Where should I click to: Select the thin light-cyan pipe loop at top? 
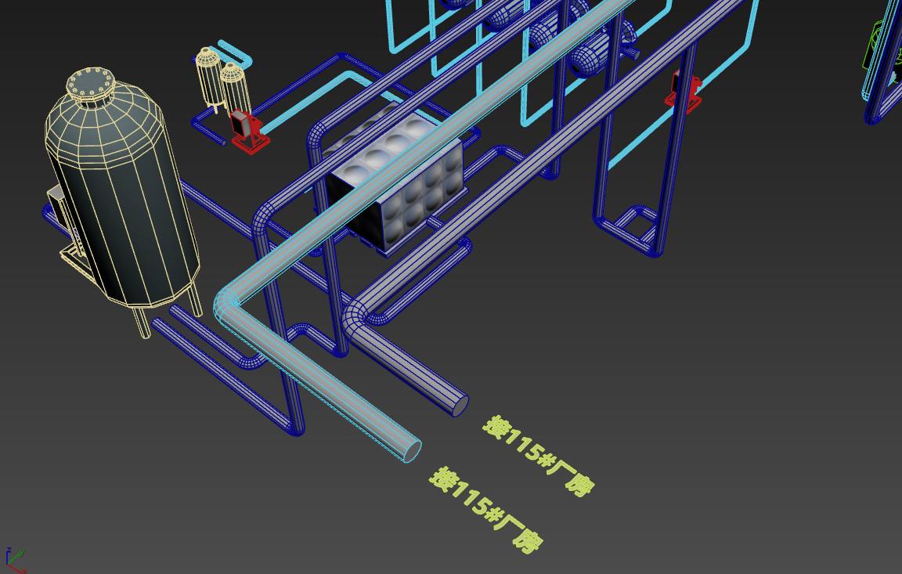point(236,53)
